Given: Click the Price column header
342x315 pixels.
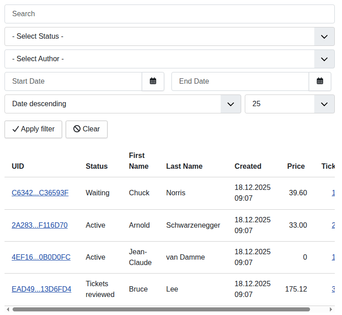Looking at the screenshot, I should pos(296,166).
